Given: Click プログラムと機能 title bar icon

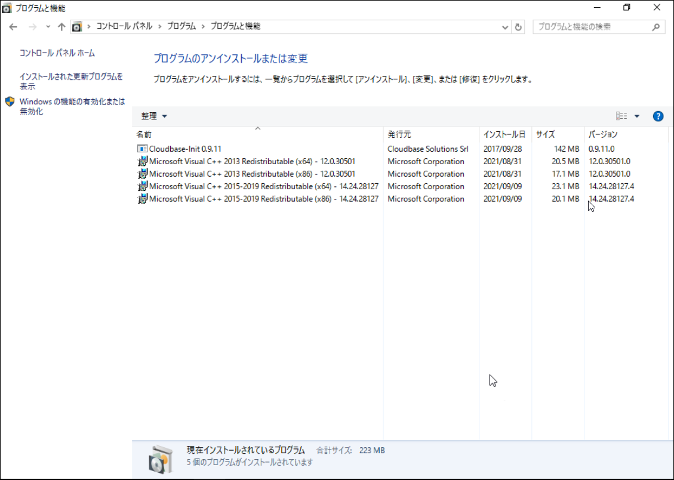Looking at the screenshot, I should [x=7, y=8].
